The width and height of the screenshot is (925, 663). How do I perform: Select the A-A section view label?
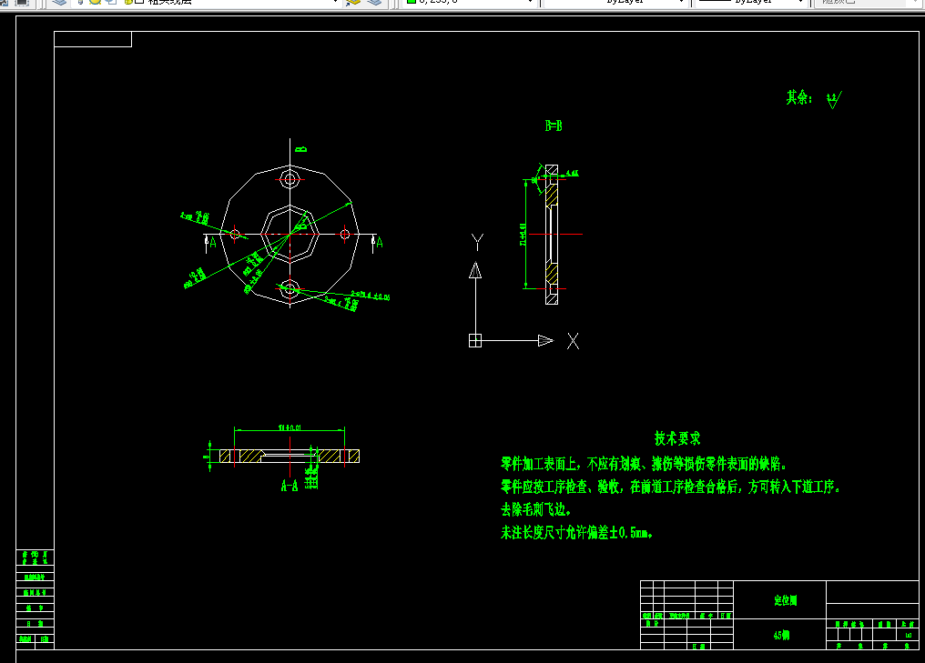290,486
